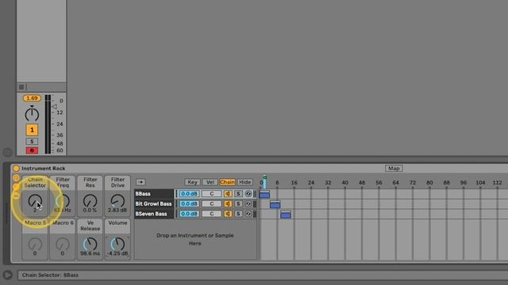Click the Filter Res macro knob

coord(90,201)
